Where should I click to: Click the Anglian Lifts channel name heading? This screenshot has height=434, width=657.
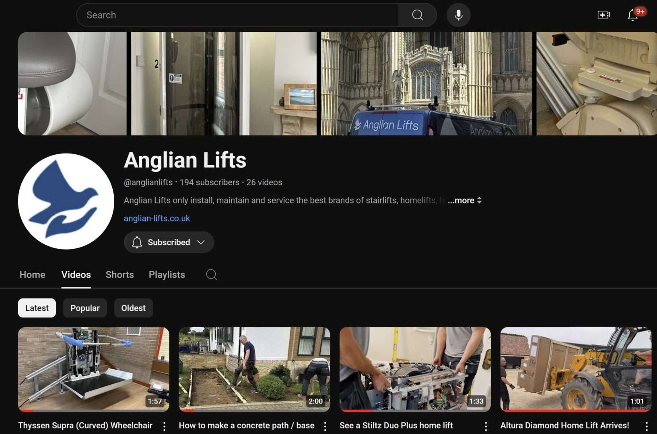[185, 160]
